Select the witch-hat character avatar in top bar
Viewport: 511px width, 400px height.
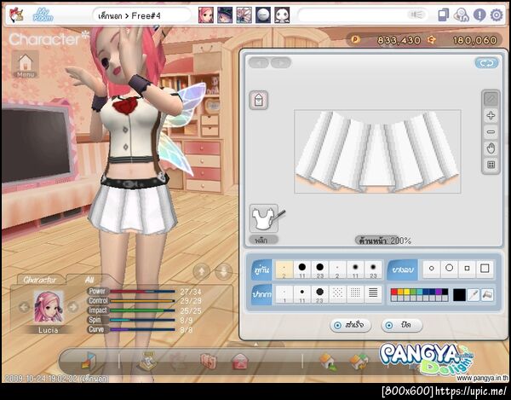click(x=225, y=15)
